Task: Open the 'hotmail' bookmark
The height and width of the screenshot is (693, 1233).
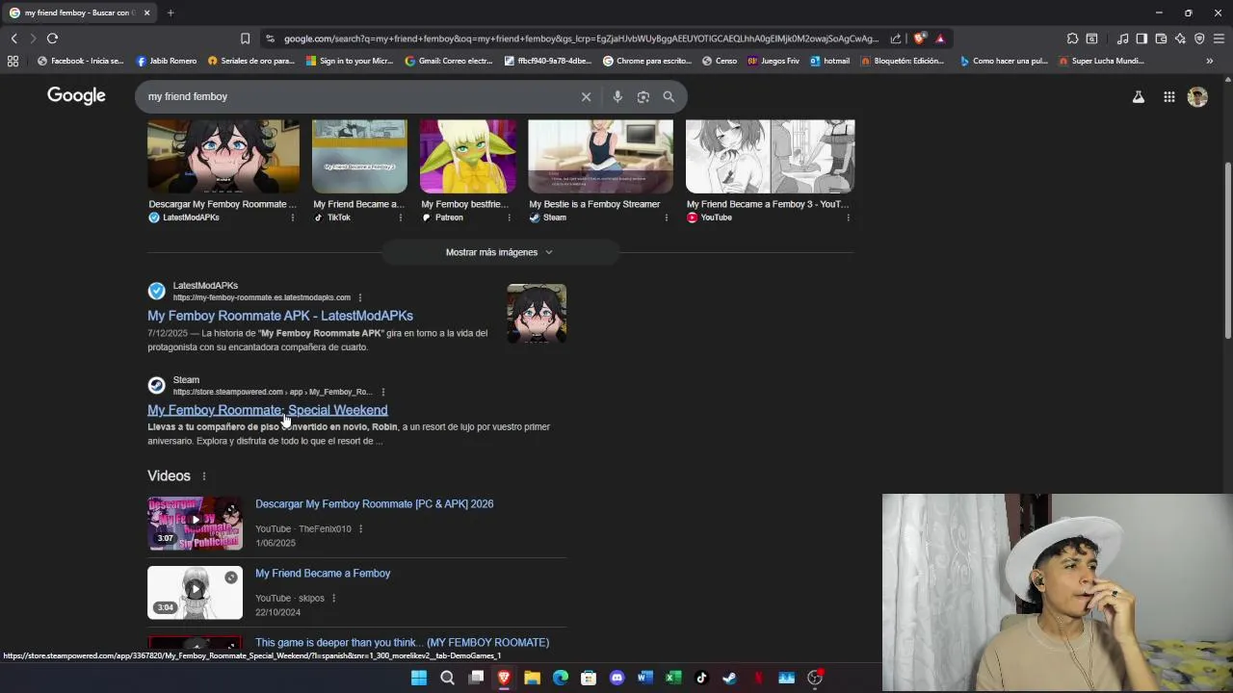Action: [x=830, y=61]
